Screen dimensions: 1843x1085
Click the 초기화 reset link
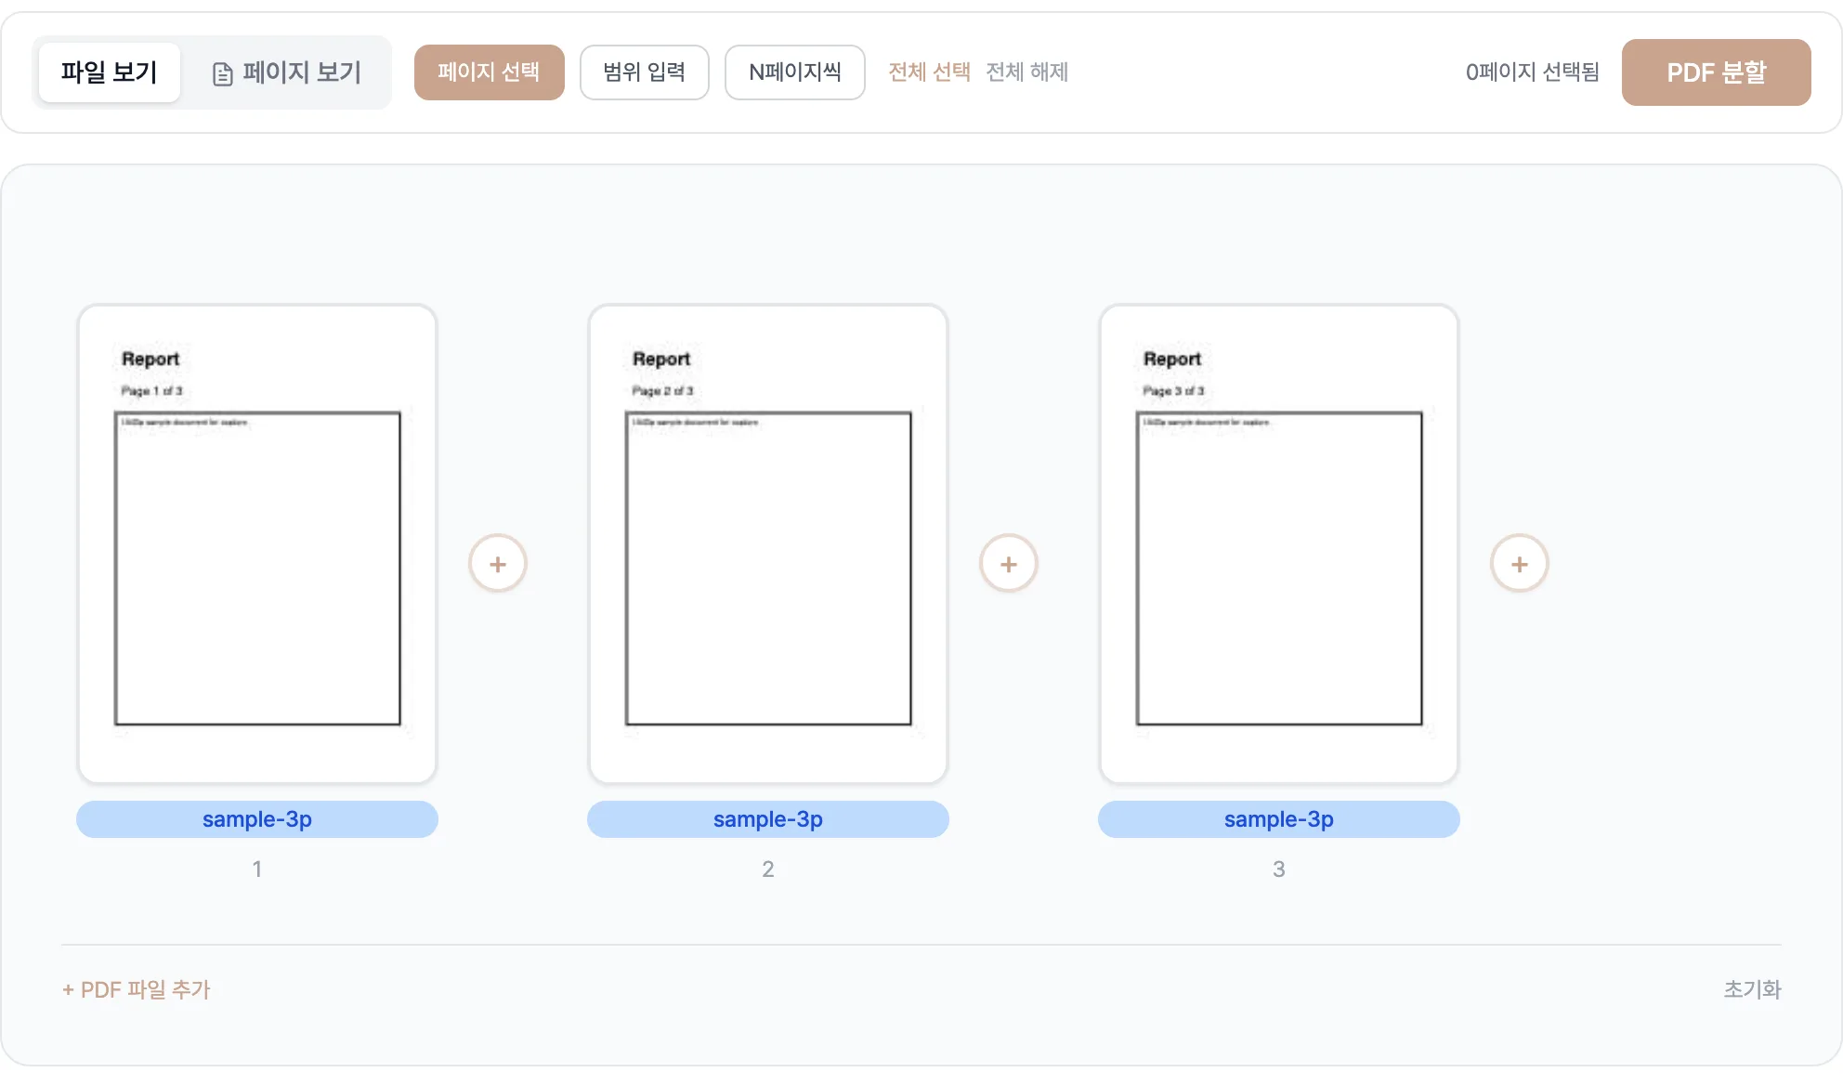coord(1753,990)
